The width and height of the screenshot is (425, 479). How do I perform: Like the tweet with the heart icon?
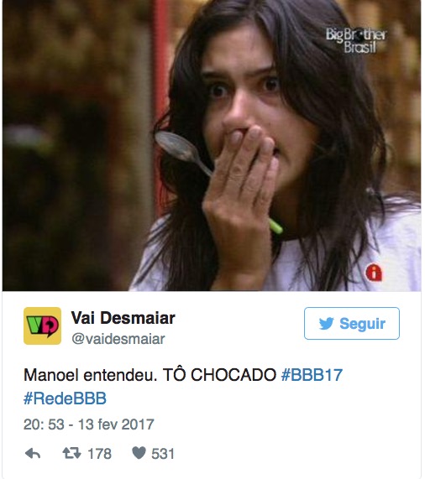pos(139,453)
